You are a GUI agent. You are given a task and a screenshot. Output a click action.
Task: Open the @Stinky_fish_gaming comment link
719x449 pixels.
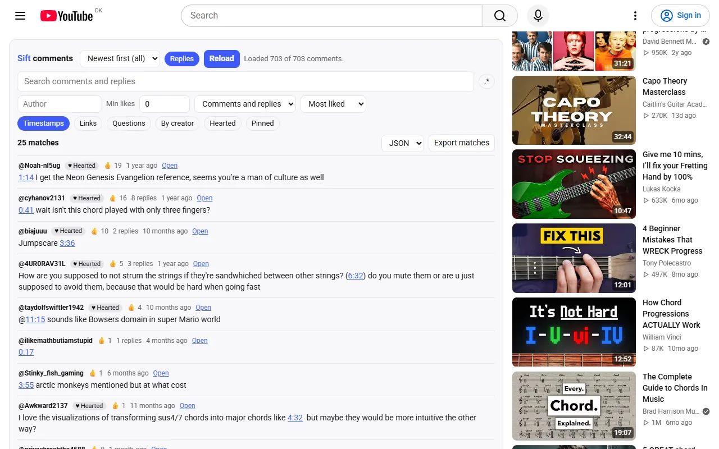161,373
